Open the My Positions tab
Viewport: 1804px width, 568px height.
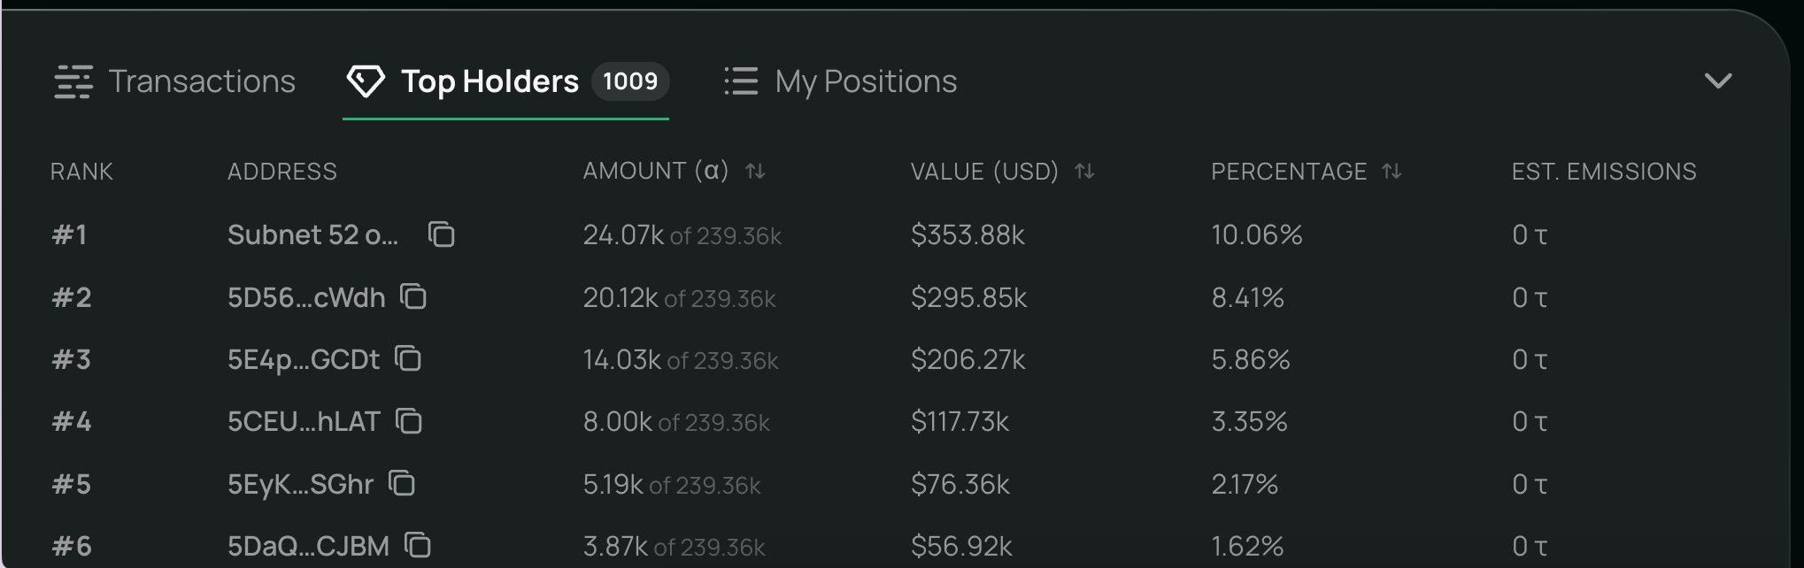[865, 81]
